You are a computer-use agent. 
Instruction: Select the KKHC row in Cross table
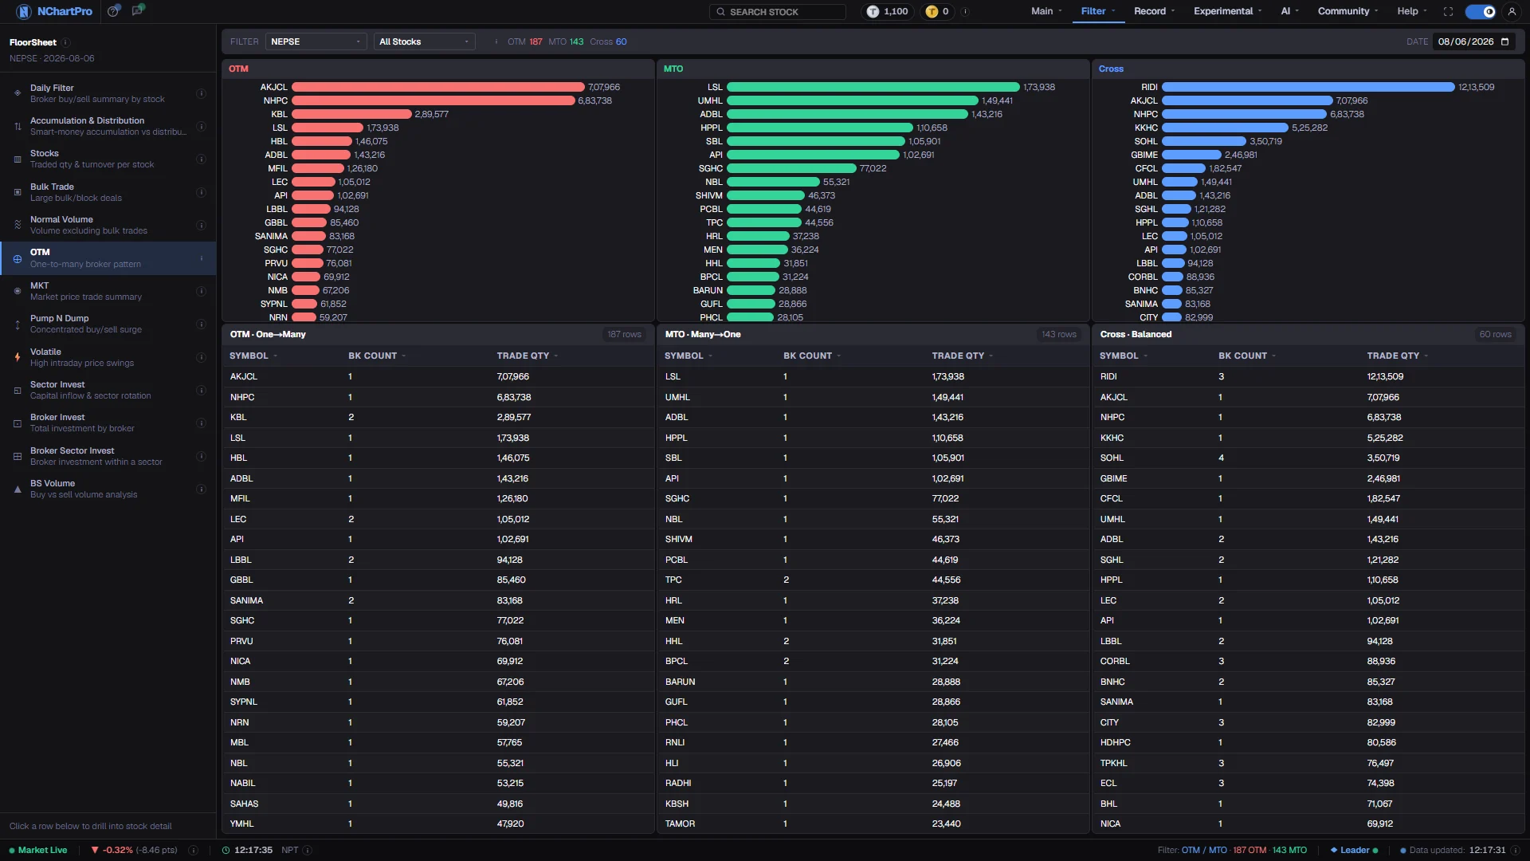[1307, 438]
